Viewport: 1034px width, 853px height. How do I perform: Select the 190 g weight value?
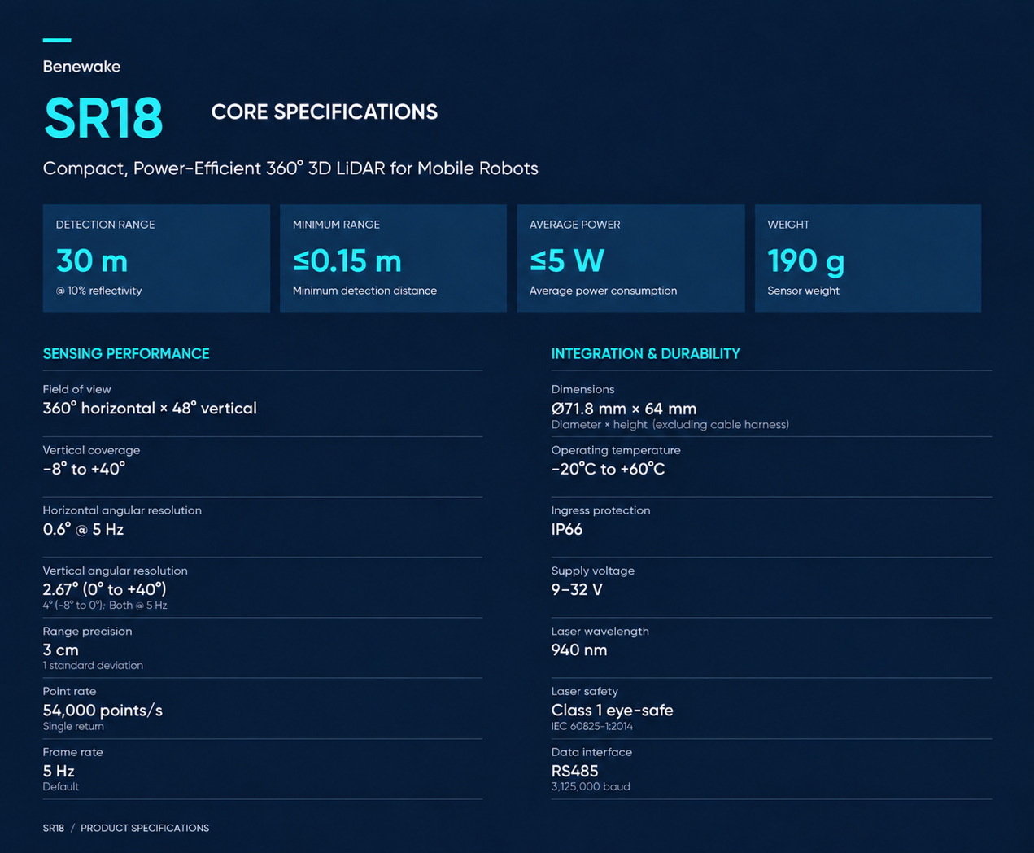coord(806,261)
